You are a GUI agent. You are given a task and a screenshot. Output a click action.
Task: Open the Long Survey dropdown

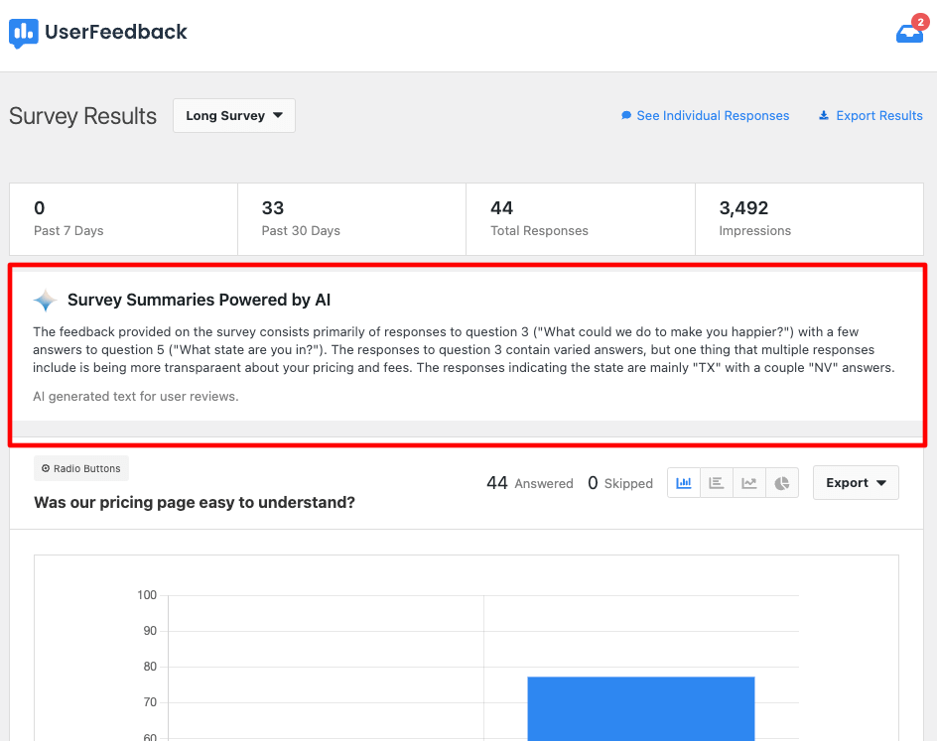point(233,116)
